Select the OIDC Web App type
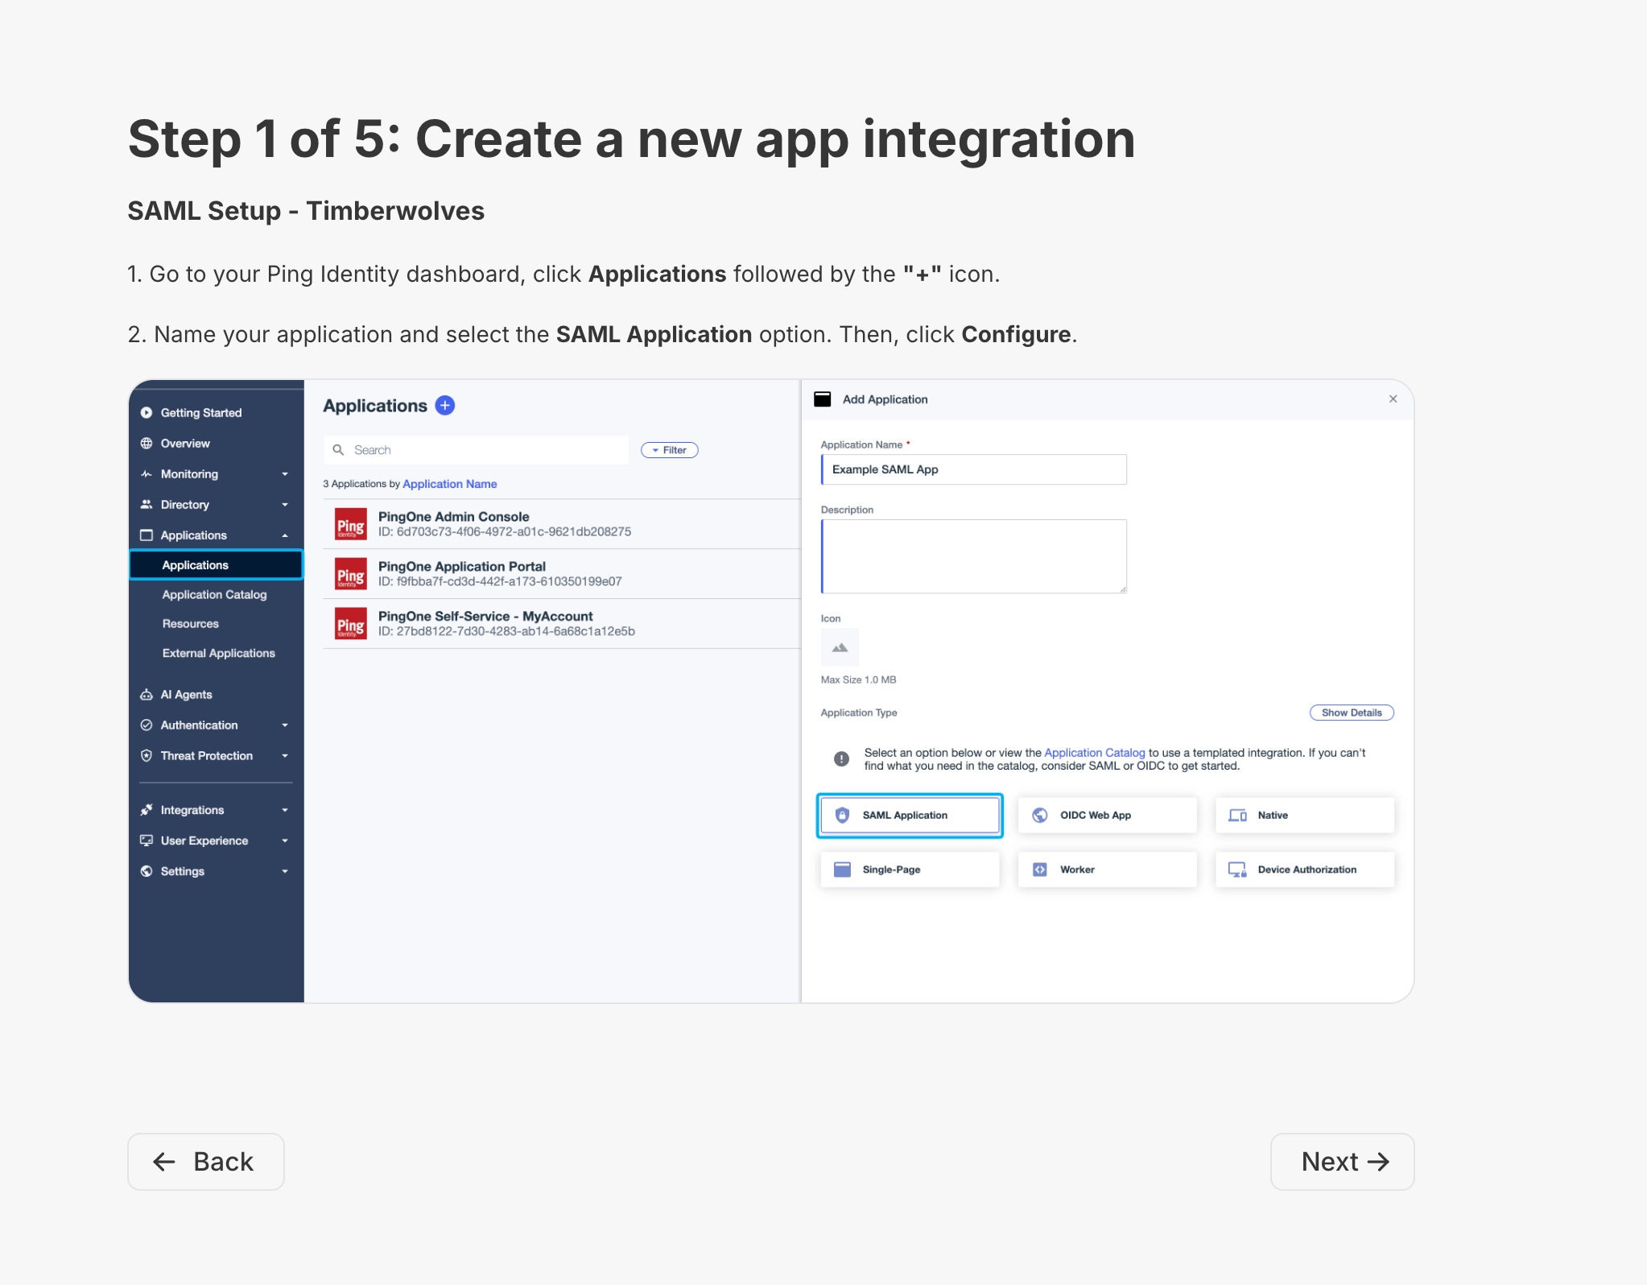This screenshot has width=1647, height=1285. point(1108,816)
